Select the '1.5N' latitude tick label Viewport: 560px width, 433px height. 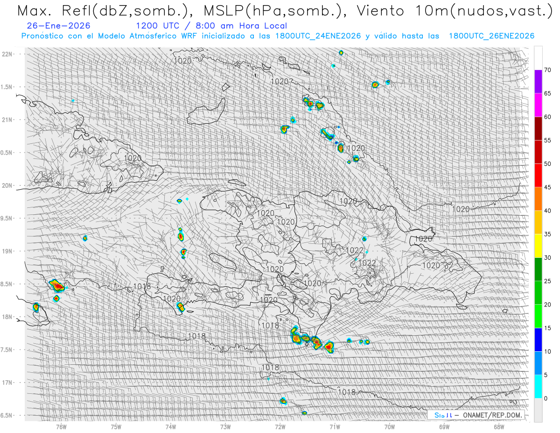tap(7, 87)
